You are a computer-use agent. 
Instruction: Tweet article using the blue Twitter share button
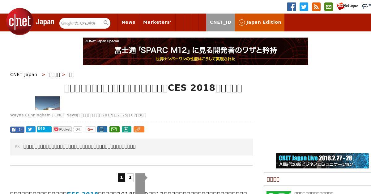(x=31, y=130)
